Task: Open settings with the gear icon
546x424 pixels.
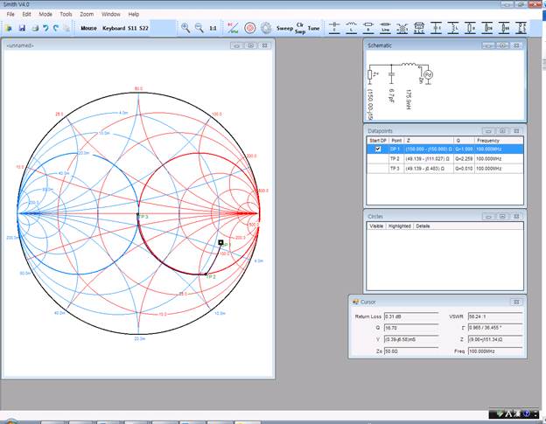Action: [266, 28]
